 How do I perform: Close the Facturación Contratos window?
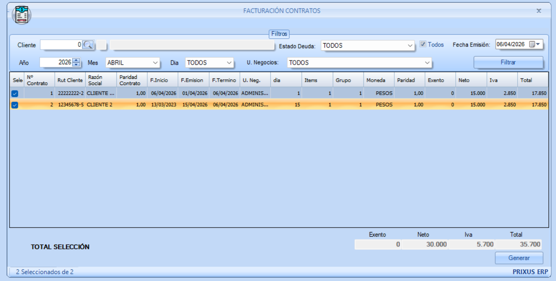tap(539, 11)
